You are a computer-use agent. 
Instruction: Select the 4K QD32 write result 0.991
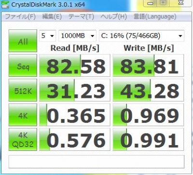point(148,139)
